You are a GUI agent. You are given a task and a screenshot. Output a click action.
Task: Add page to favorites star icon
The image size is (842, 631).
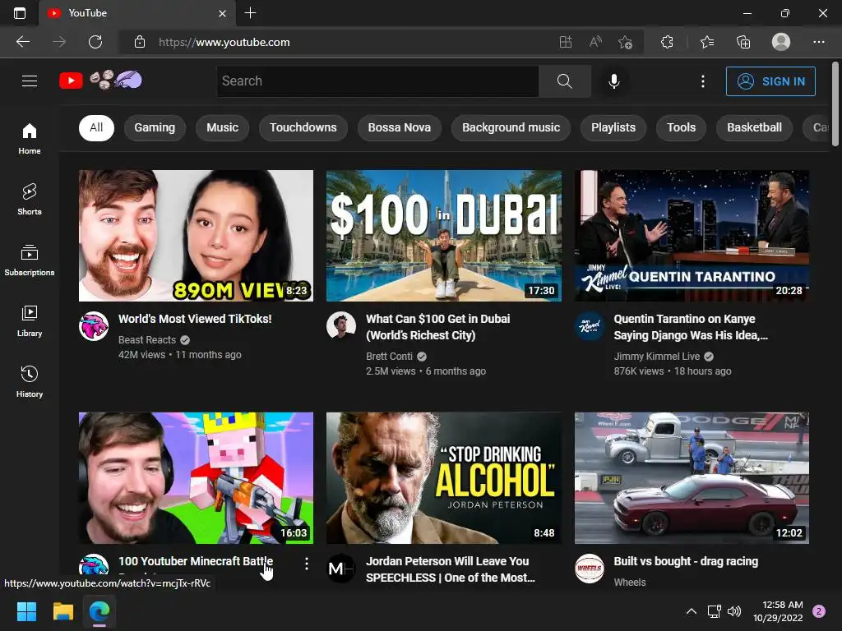pyautogui.click(x=625, y=42)
